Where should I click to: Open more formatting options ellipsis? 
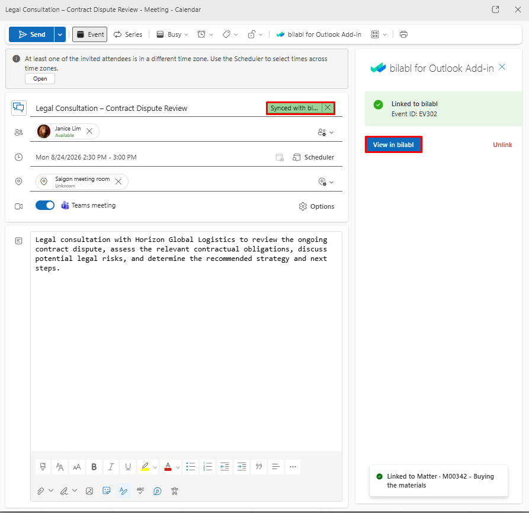(293, 467)
